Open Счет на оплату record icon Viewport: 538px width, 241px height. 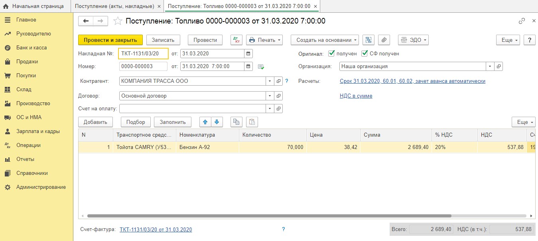[x=278, y=108]
